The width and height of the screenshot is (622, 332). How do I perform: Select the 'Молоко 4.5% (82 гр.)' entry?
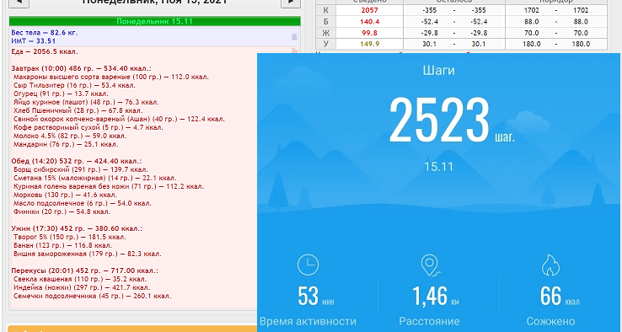[x=70, y=136]
